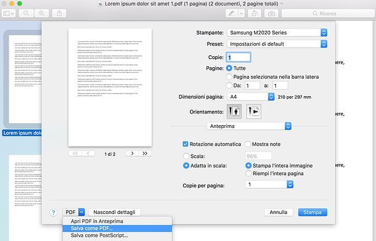Open the Copie per pagina dropdown
376x241 pixels.
tap(269, 184)
